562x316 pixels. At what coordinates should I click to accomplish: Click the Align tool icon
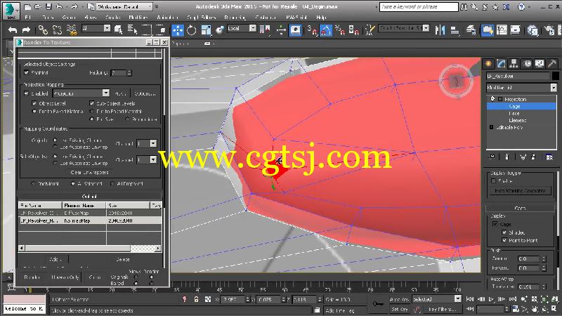pos(455,30)
